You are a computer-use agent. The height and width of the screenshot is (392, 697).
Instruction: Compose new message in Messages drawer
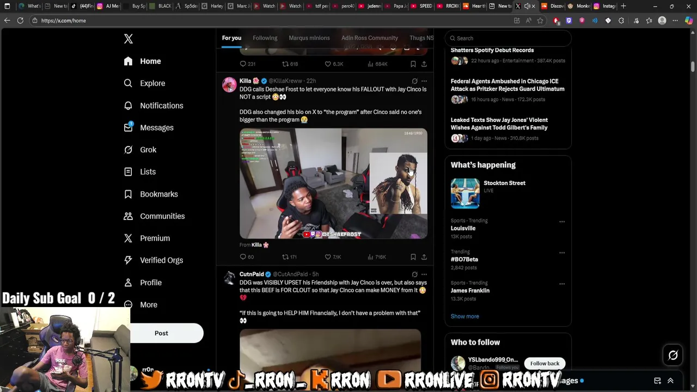(x=657, y=381)
